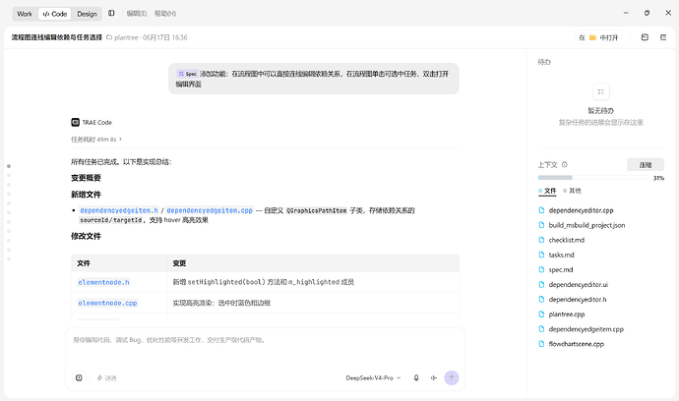
Task: Click the file icon beside dependencyeditor.ui
Action: (541, 284)
